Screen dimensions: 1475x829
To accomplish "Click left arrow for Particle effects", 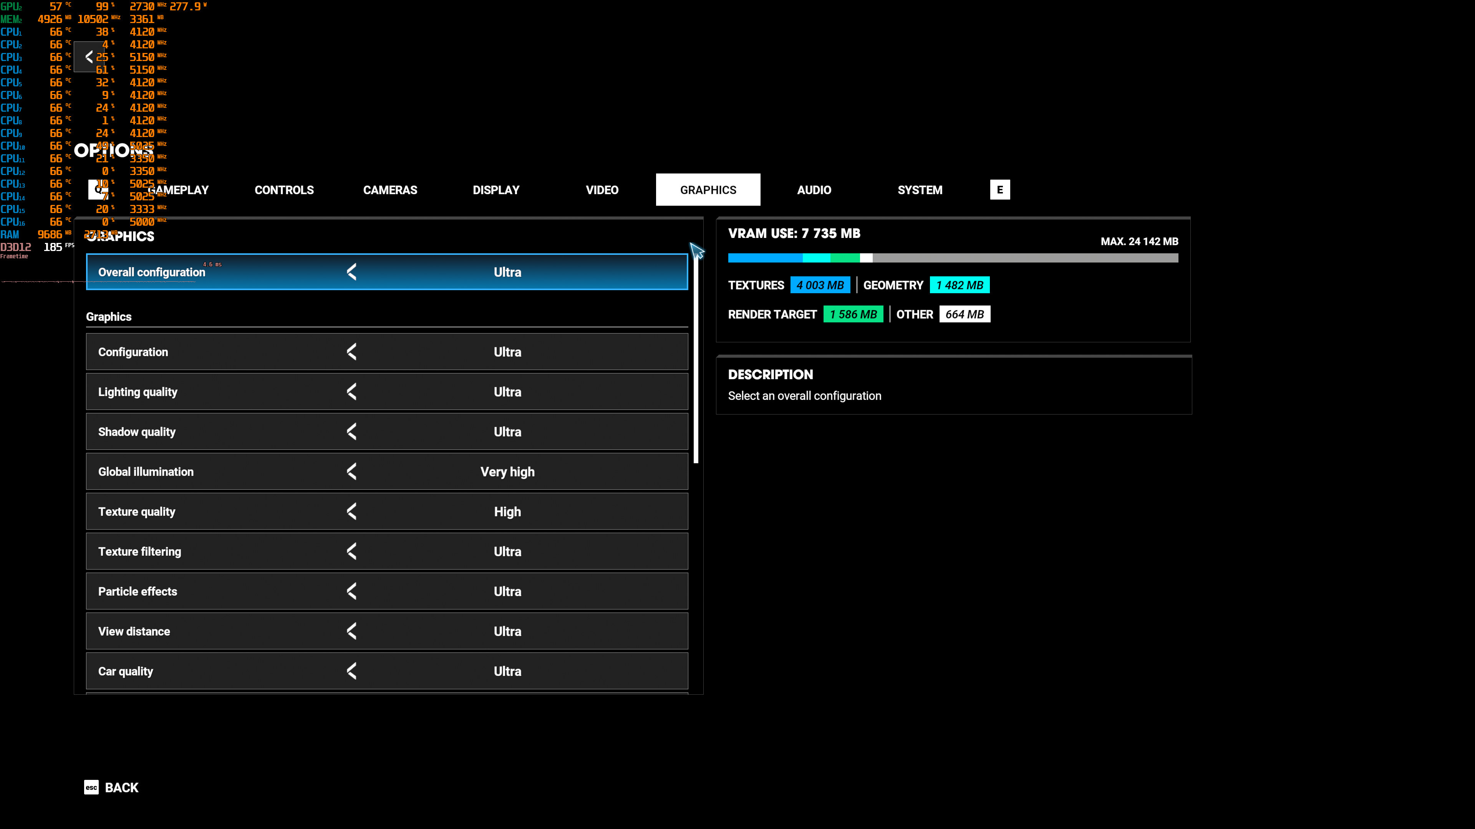I will pos(351,591).
